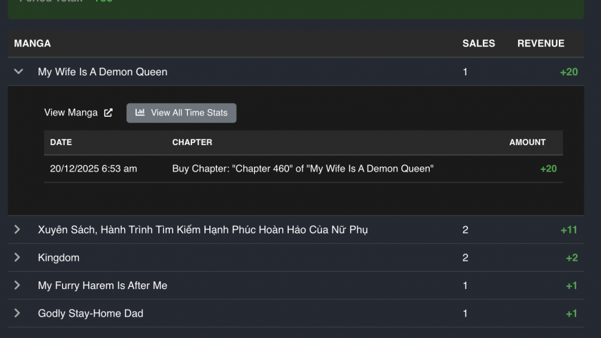Click the REVENUE column header
The image size is (601, 338).
click(x=540, y=43)
